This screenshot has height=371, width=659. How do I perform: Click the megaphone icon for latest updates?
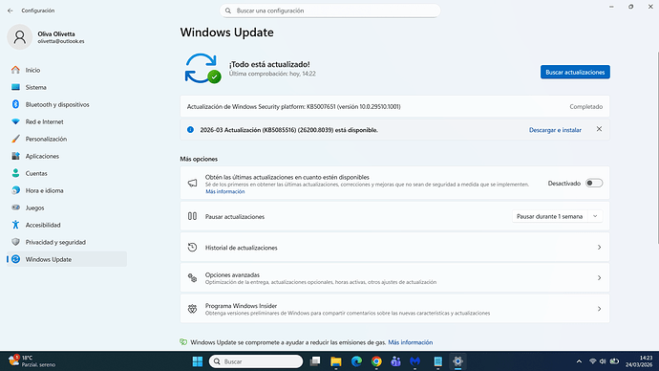pos(192,183)
